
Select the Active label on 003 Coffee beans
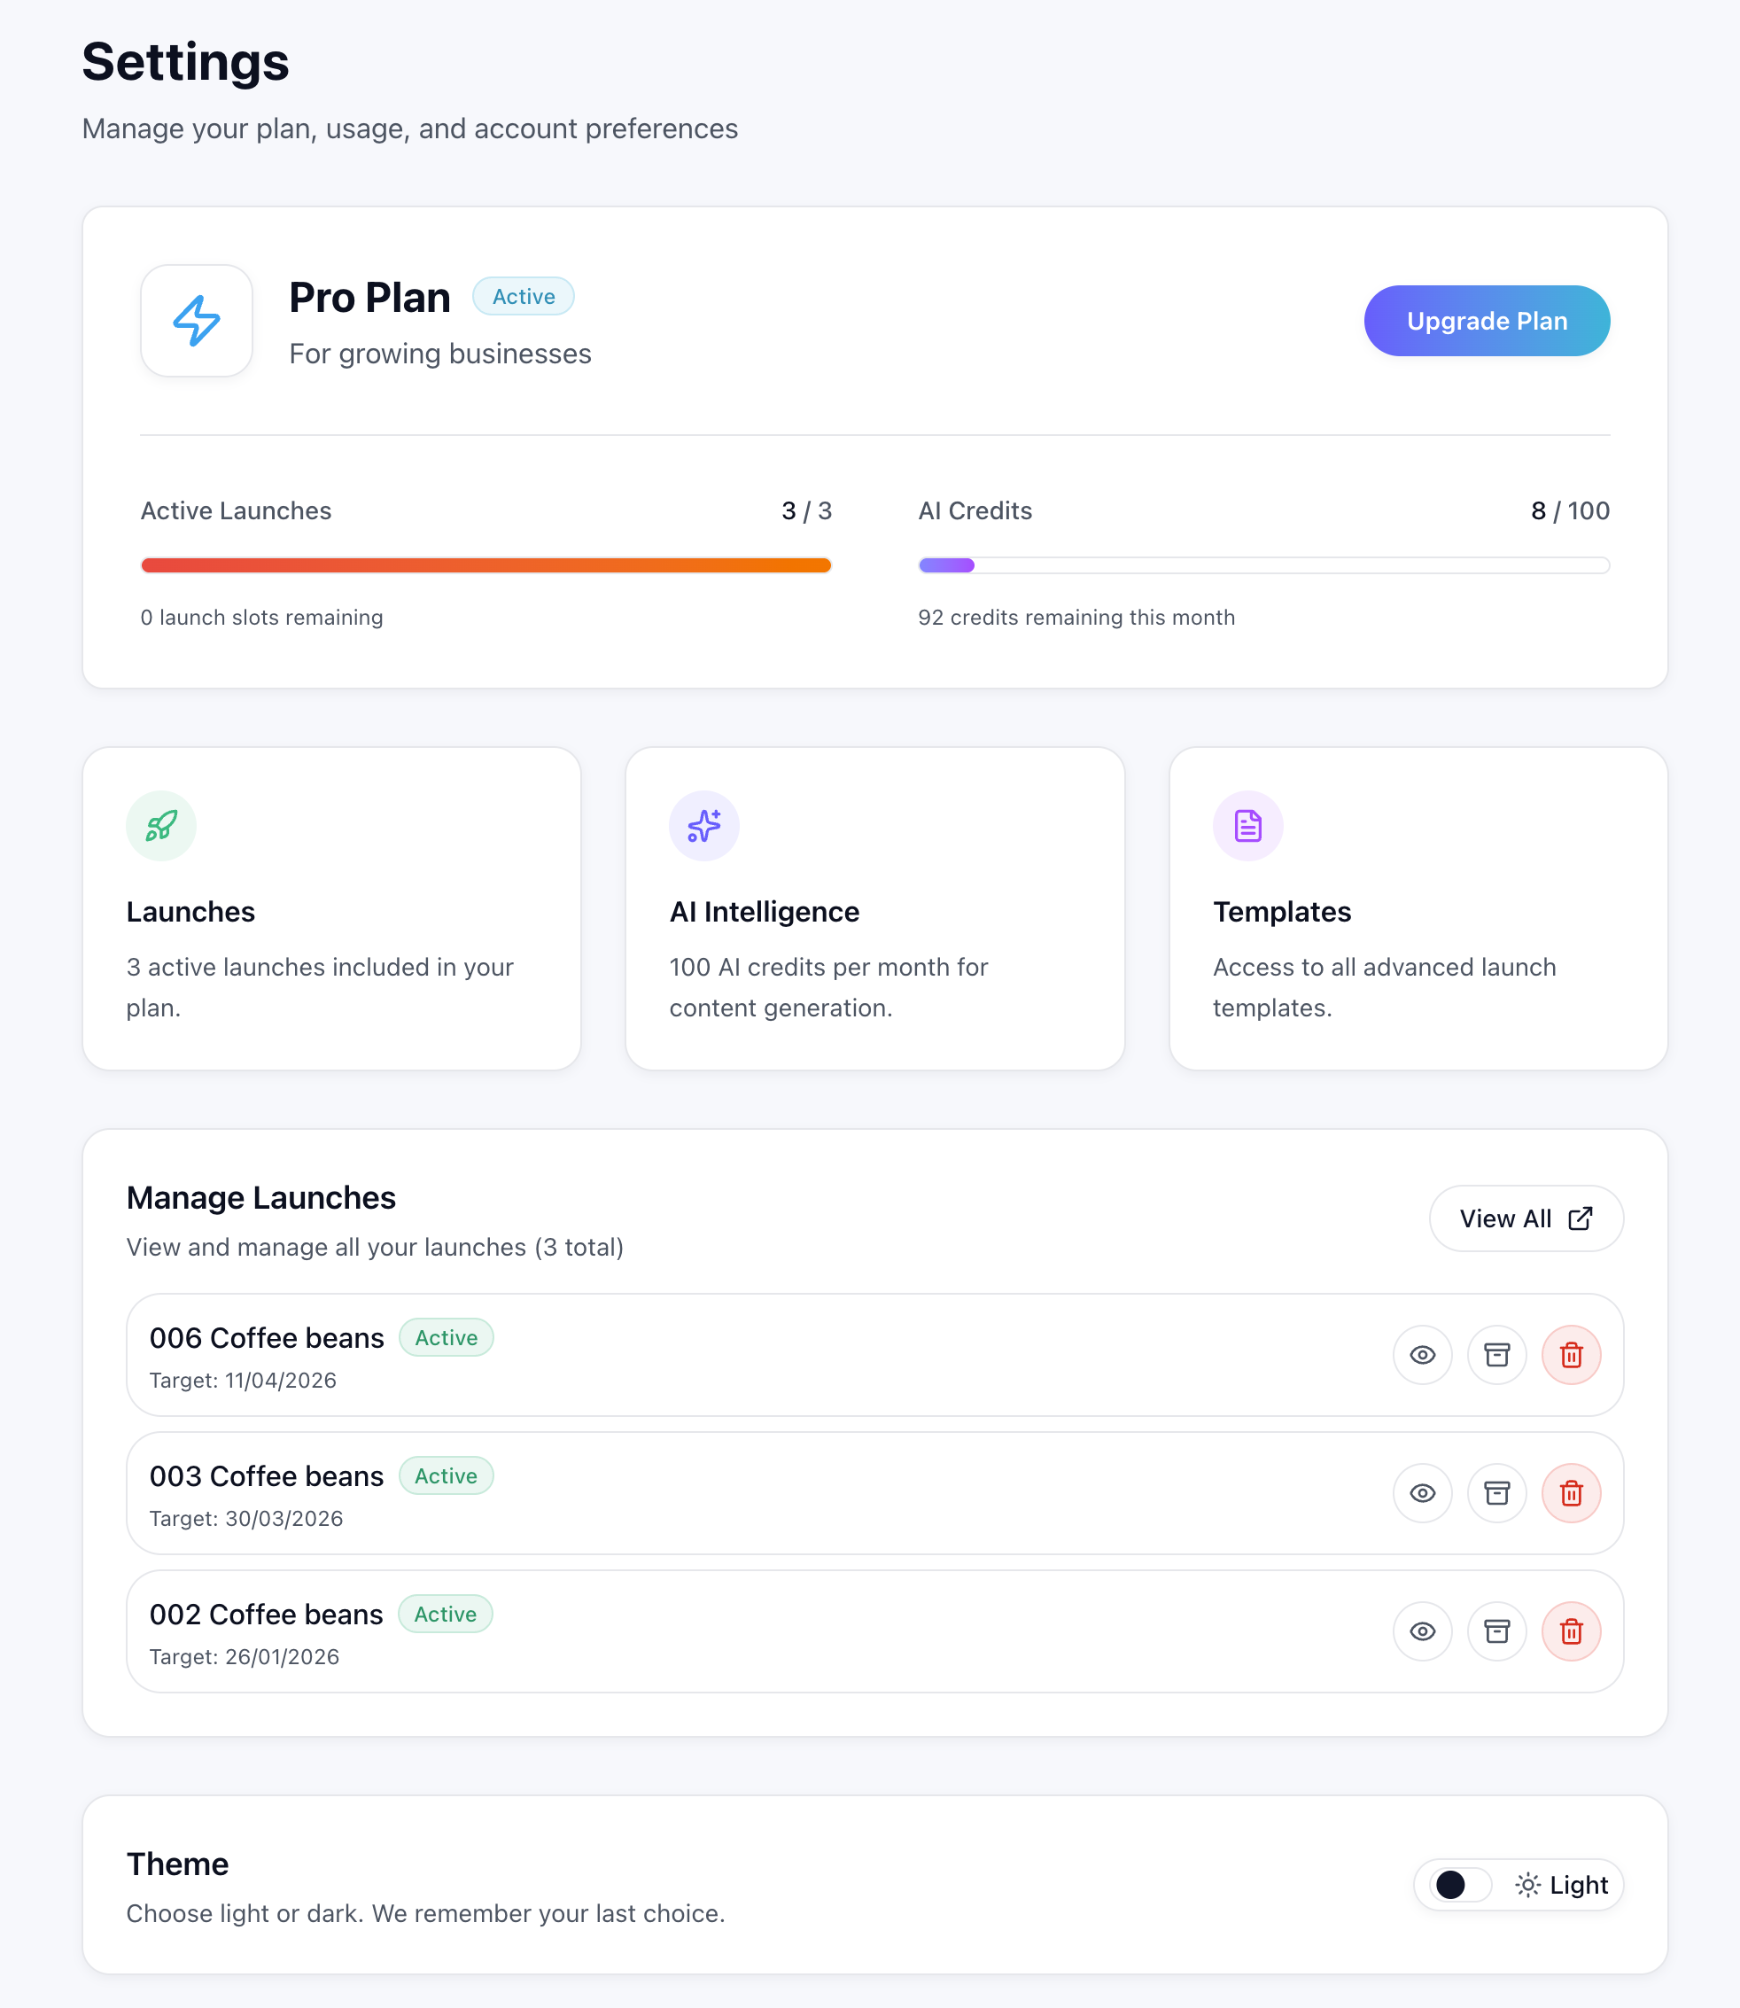click(446, 1475)
